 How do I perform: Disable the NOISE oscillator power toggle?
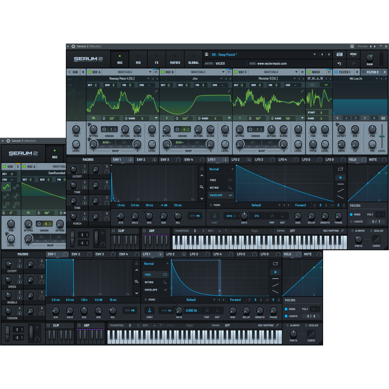pos(309,72)
